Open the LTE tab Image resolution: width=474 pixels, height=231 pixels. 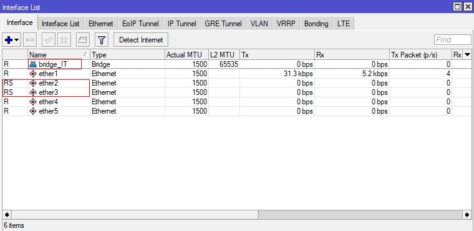click(x=344, y=24)
